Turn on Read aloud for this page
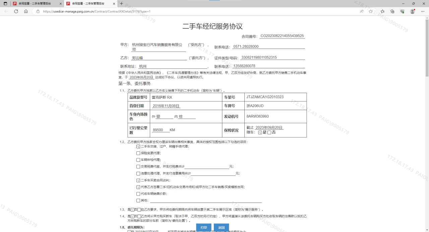This screenshot has width=429, height=232. point(362,11)
